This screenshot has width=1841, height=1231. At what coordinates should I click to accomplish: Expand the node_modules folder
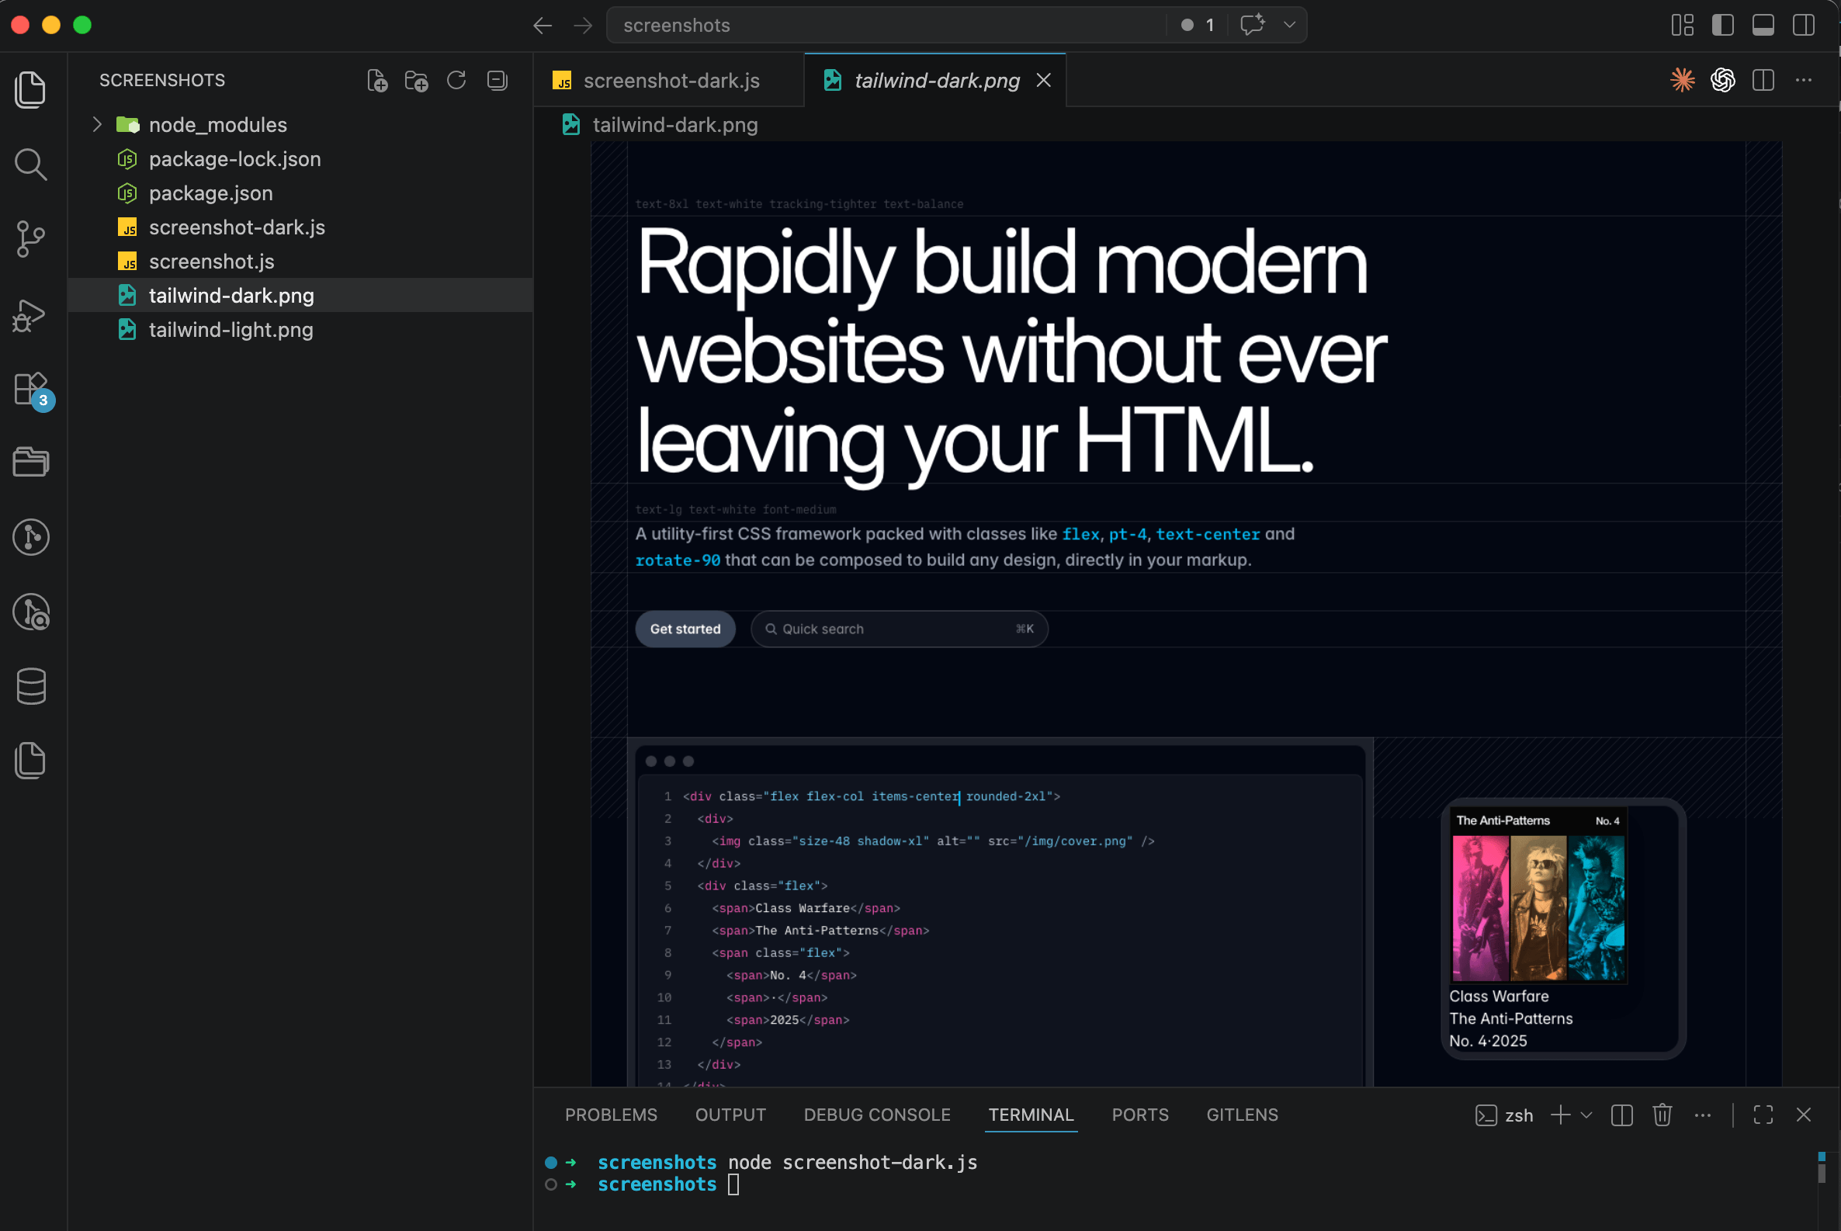point(97,124)
